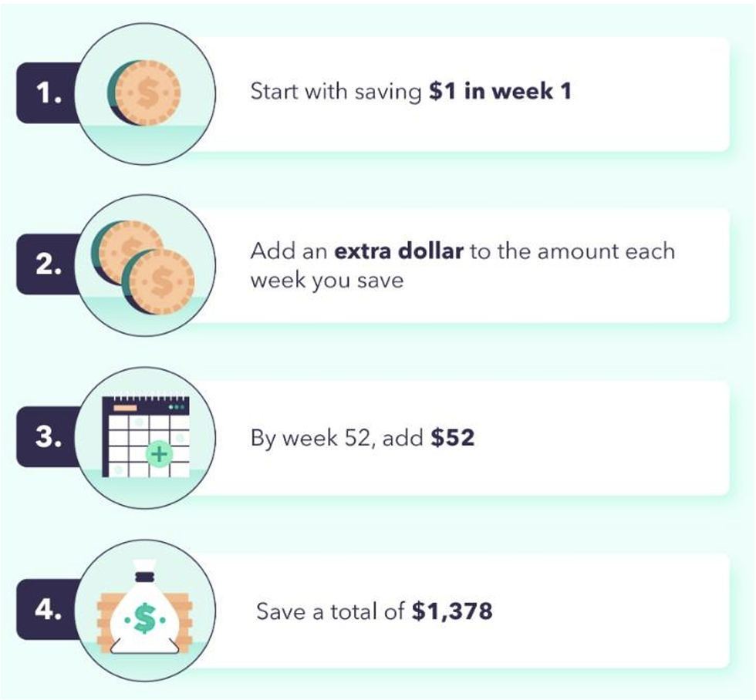This screenshot has width=756, height=700.
Task: Click the step number 3 badge
Action: tap(48, 436)
